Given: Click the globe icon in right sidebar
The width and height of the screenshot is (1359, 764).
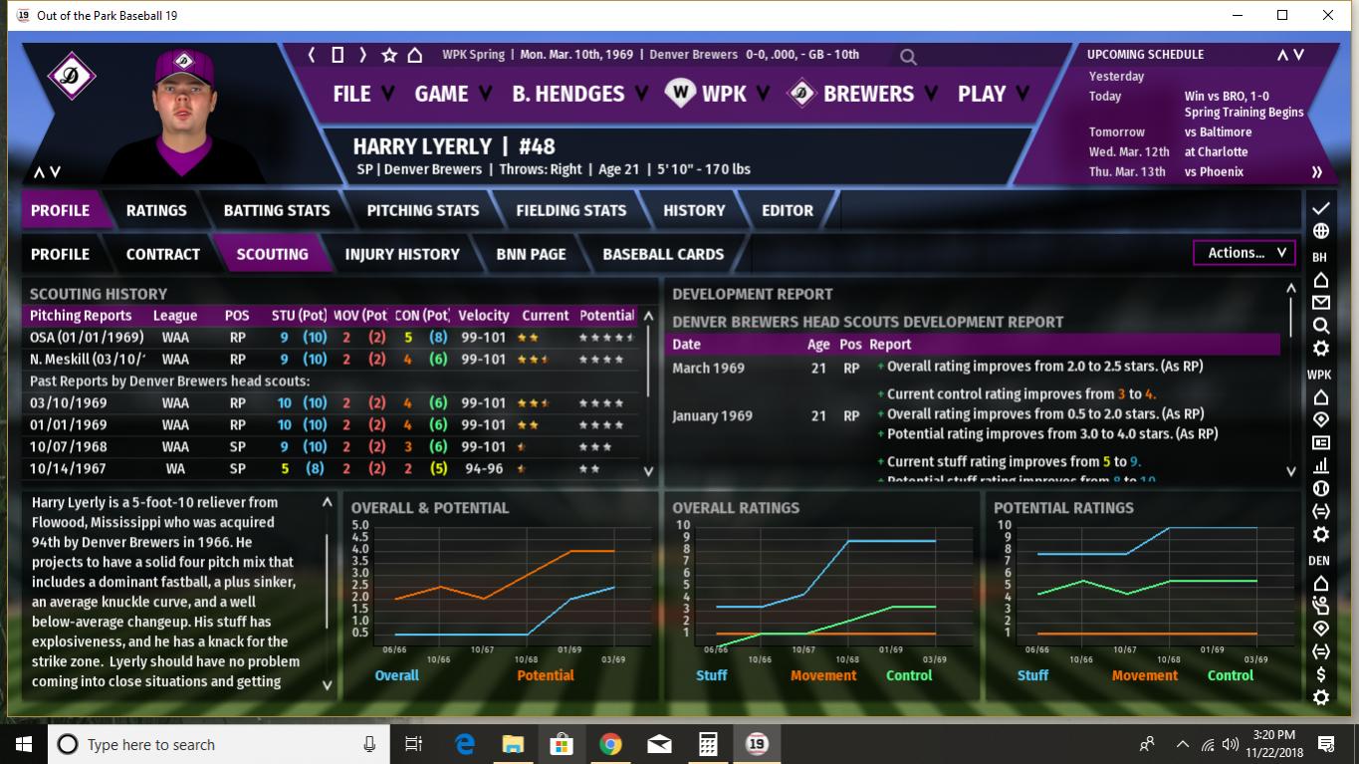Looking at the screenshot, I should [x=1320, y=231].
